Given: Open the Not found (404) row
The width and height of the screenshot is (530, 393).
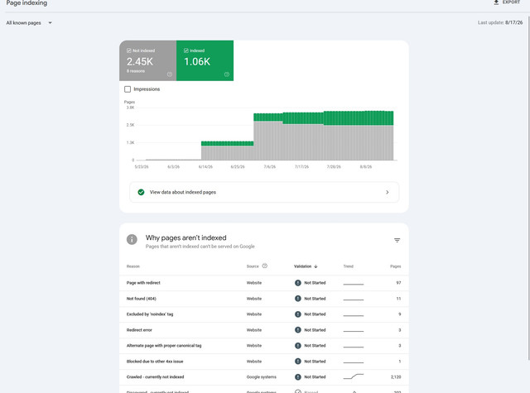Looking at the screenshot, I should [264, 299].
